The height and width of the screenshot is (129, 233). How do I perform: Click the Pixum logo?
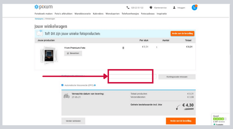point(43,7)
